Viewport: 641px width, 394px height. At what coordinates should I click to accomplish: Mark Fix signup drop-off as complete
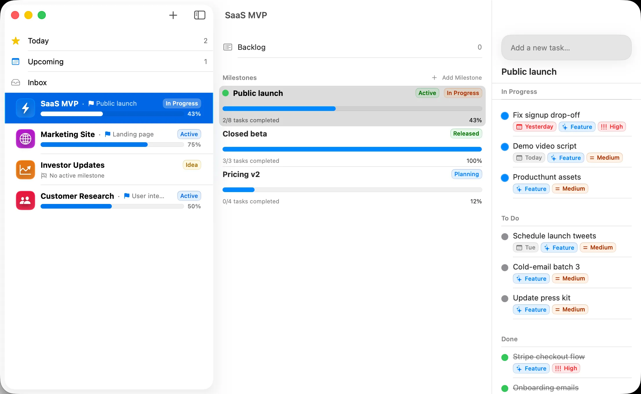pos(505,116)
